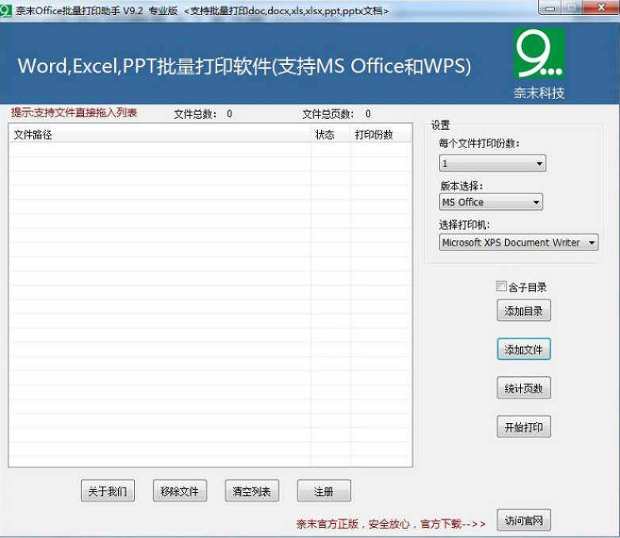Click the 状态 column header
Screen dimensions: 620x538
pyautogui.click(x=331, y=135)
